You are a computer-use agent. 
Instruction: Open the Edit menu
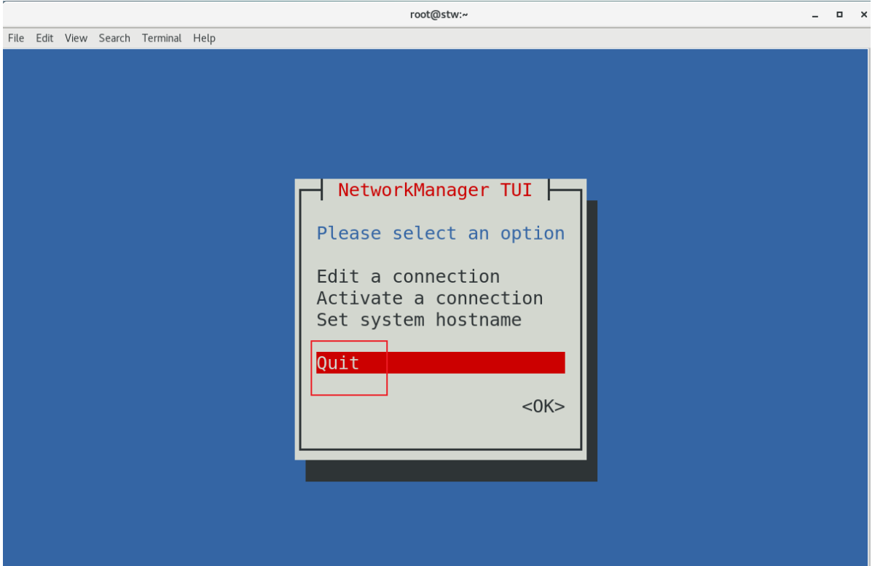(44, 38)
